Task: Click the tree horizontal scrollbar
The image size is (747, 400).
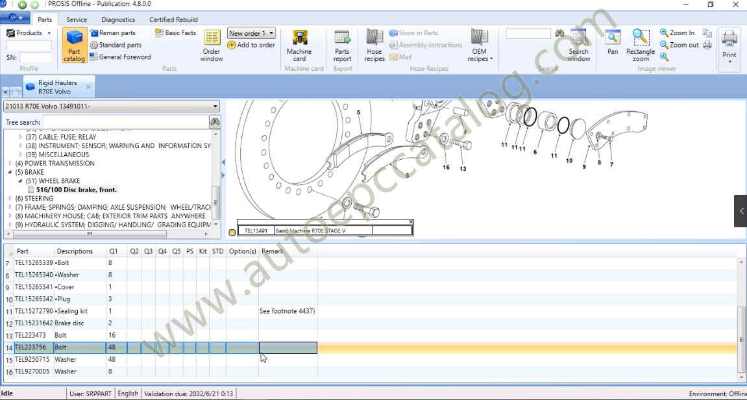Action: pos(90,234)
